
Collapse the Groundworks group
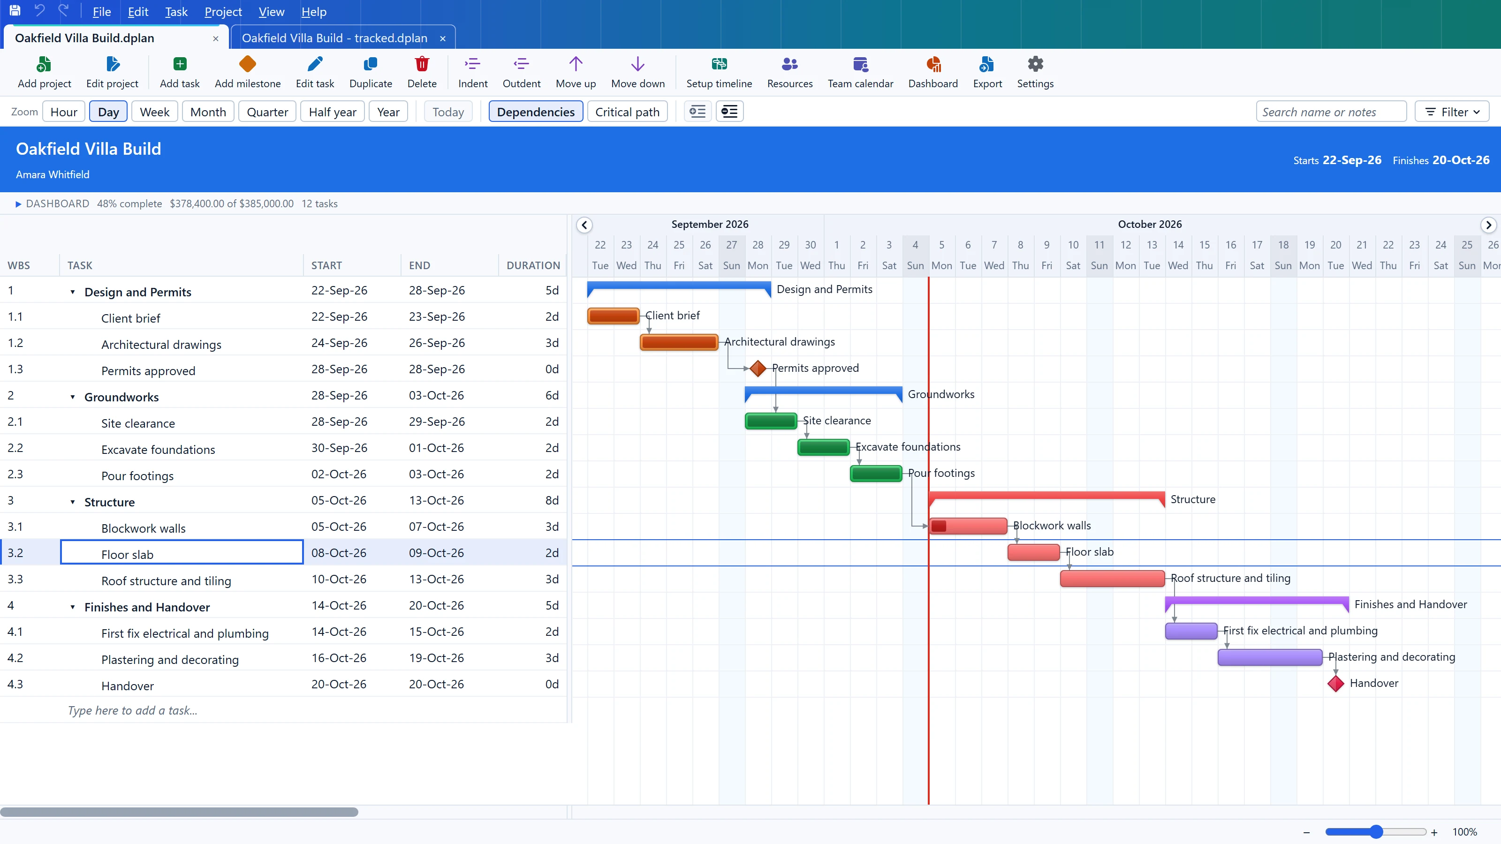73,397
